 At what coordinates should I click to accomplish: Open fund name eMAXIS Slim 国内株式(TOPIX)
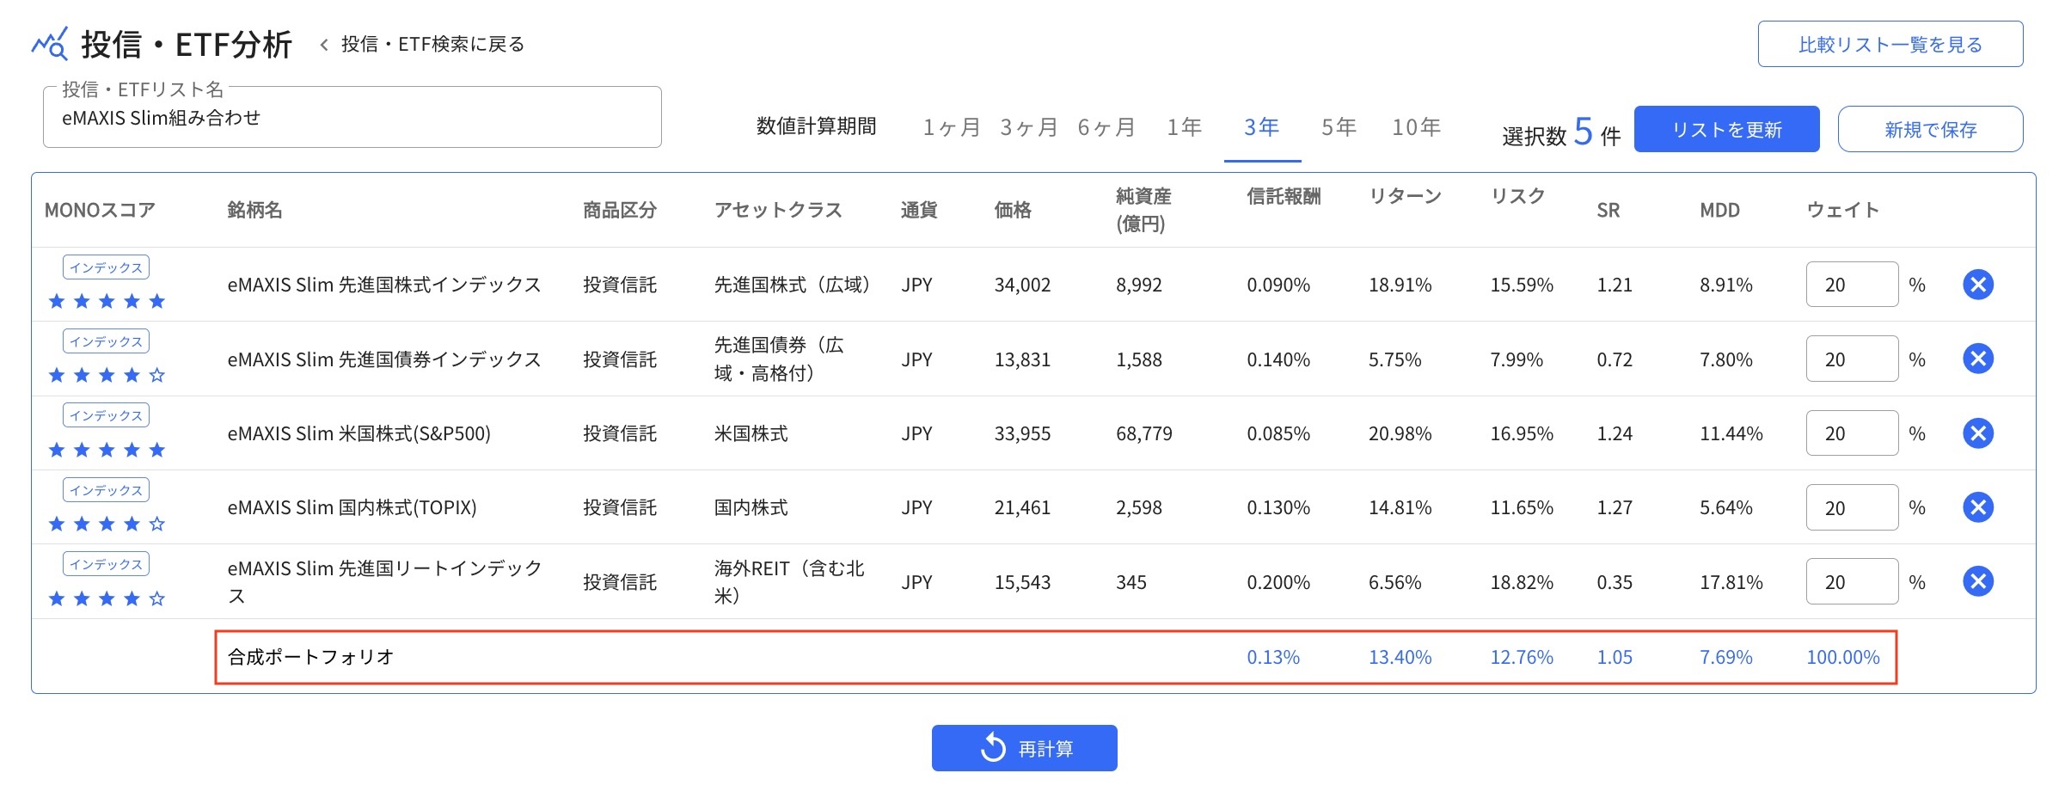(x=352, y=507)
